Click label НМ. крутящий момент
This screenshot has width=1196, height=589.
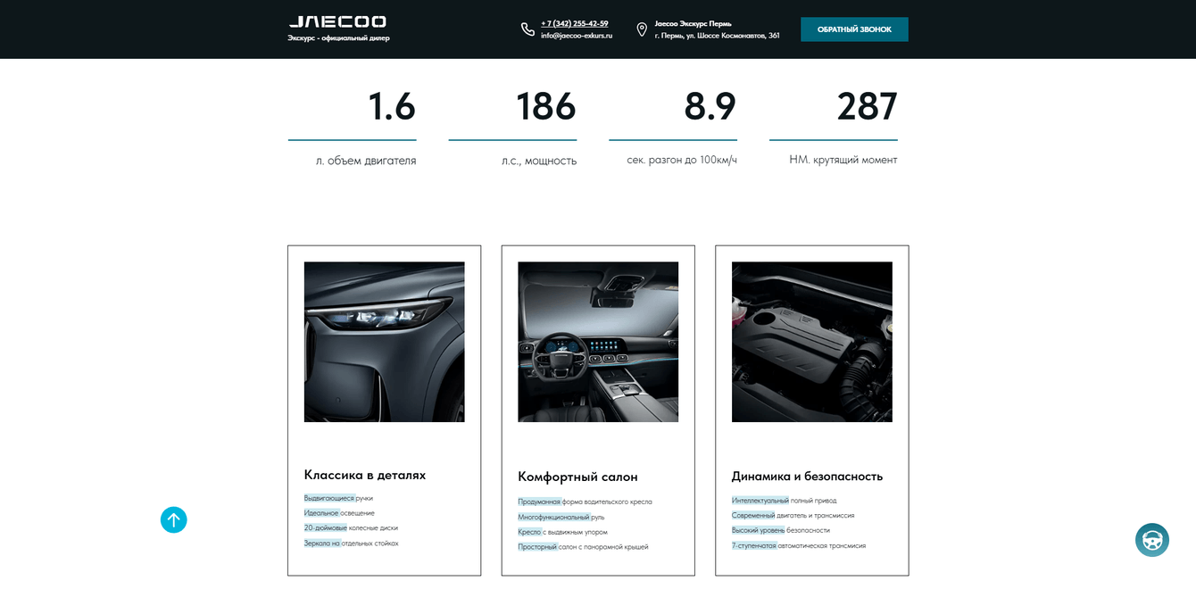click(843, 160)
